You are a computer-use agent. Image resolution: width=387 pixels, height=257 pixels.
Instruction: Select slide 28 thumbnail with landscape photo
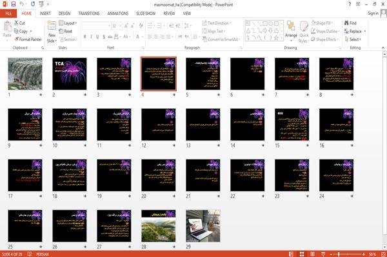coord(159,225)
